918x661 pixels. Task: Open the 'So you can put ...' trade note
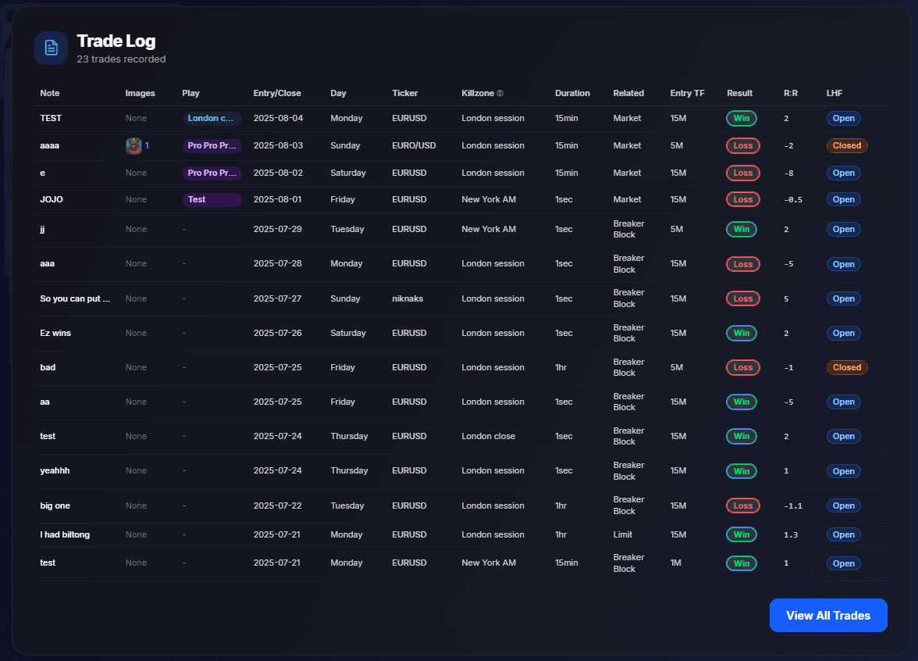click(75, 298)
